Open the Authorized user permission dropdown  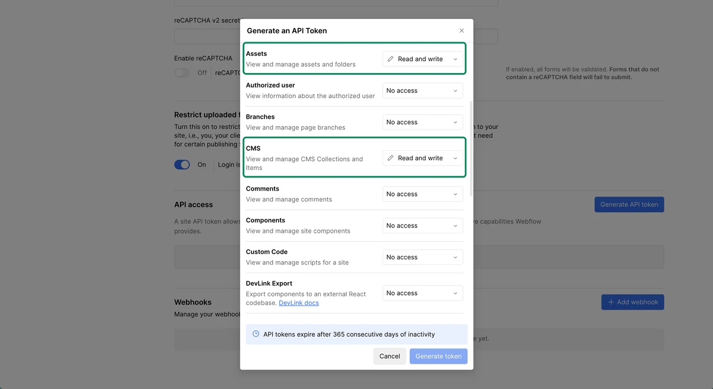[x=422, y=90]
